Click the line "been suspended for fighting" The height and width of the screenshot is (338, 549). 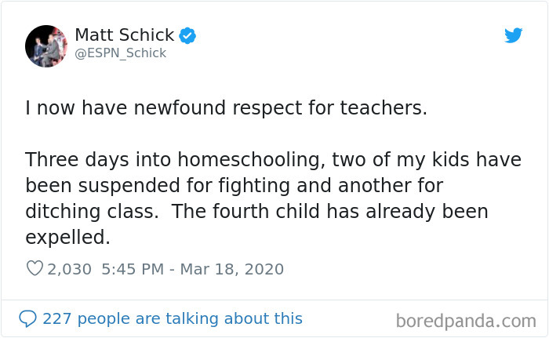pos(234,186)
